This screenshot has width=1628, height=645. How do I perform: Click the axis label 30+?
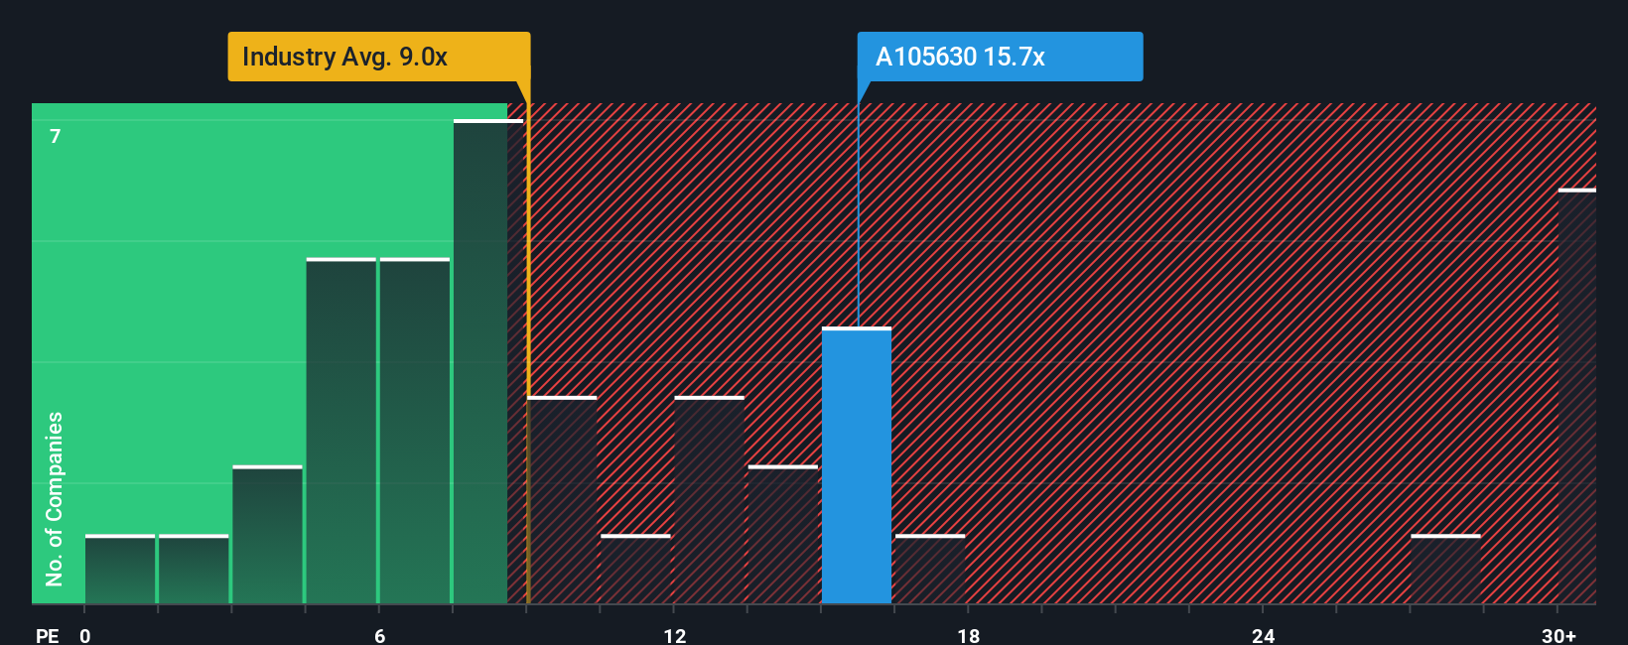[1559, 635]
